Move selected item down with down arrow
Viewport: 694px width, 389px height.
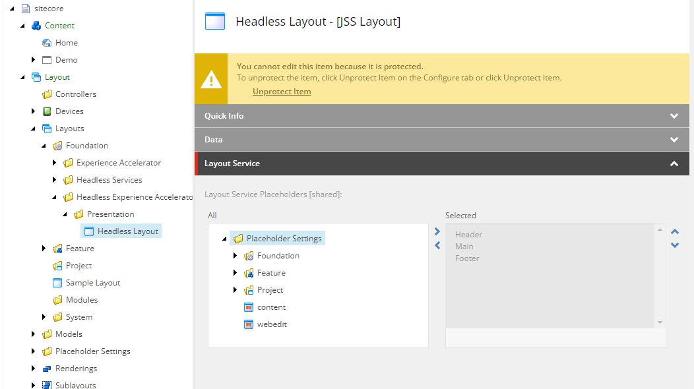(674, 245)
